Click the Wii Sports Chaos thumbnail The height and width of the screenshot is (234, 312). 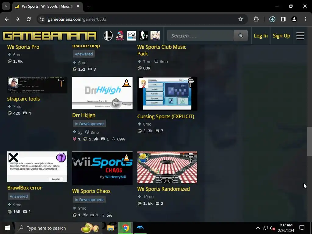coord(102,168)
